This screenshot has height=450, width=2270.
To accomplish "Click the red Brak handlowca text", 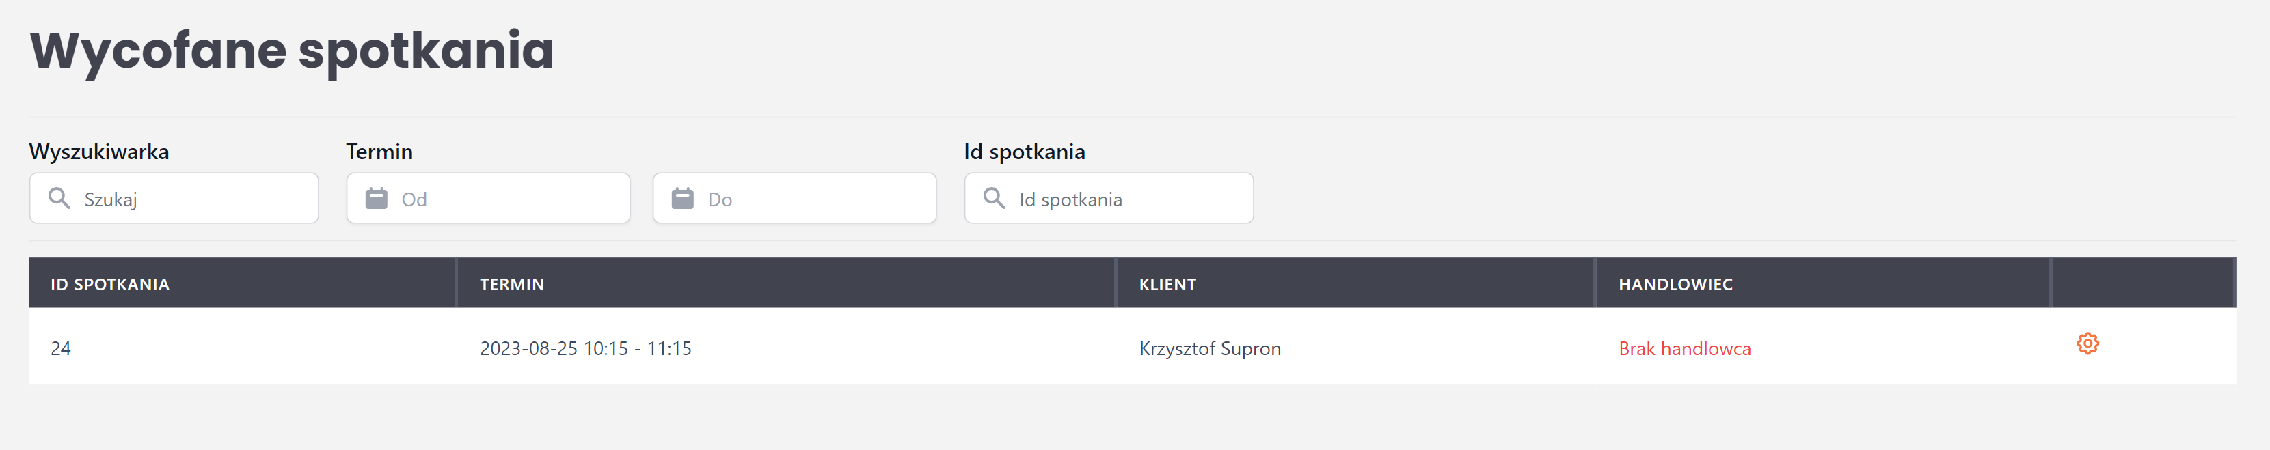I will coord(1684,349).
